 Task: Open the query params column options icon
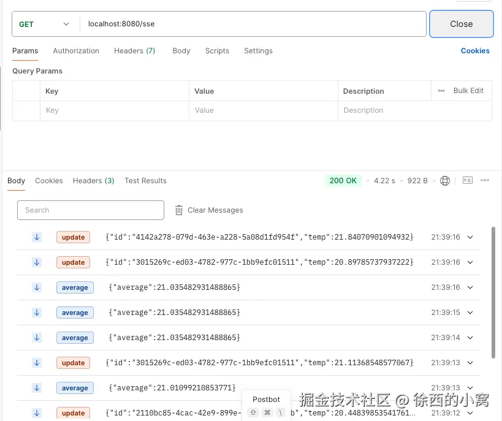point(441,91)
